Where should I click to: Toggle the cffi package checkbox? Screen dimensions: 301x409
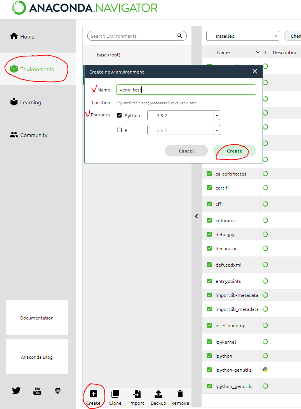(209, 204)
